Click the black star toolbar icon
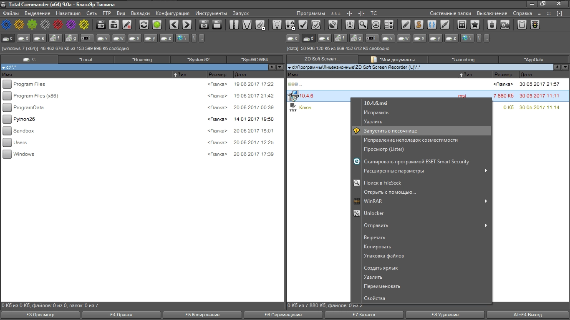Image resolution: width=570 pixels, height=320 pixels. click(x=474, y=25)
